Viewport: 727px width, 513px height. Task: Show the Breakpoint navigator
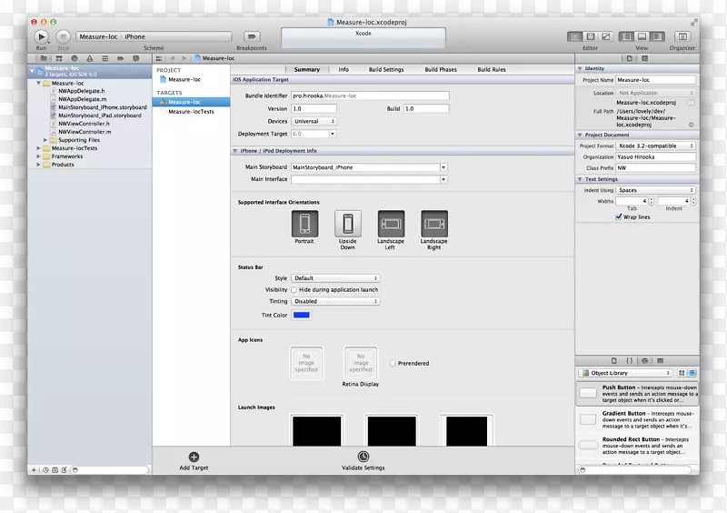[x=121, y=58]
